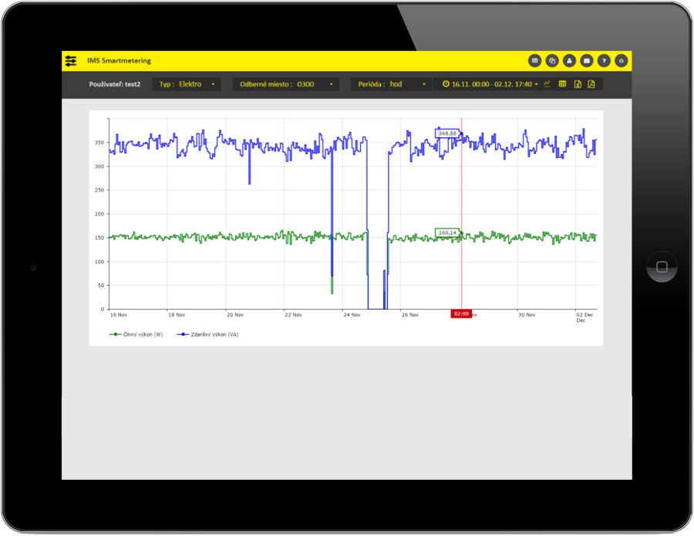Screen dimensions: 694x536
Task: Open the user profile icon
Action: [x=569, y=61]
